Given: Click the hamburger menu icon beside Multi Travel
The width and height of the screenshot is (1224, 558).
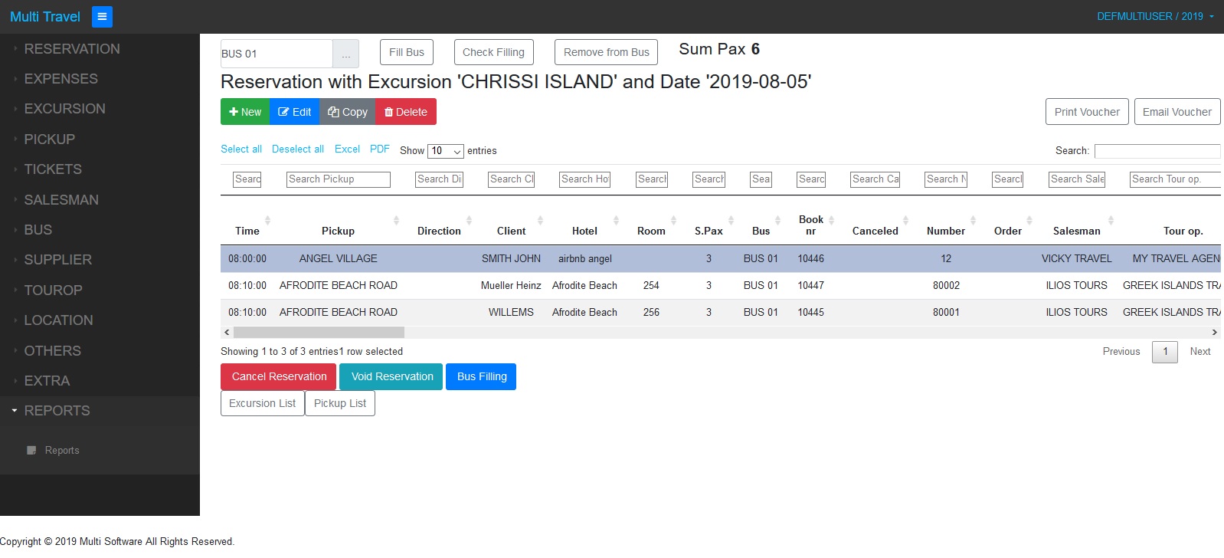Looking at the screenshot, I should click(x=102, y=17).
